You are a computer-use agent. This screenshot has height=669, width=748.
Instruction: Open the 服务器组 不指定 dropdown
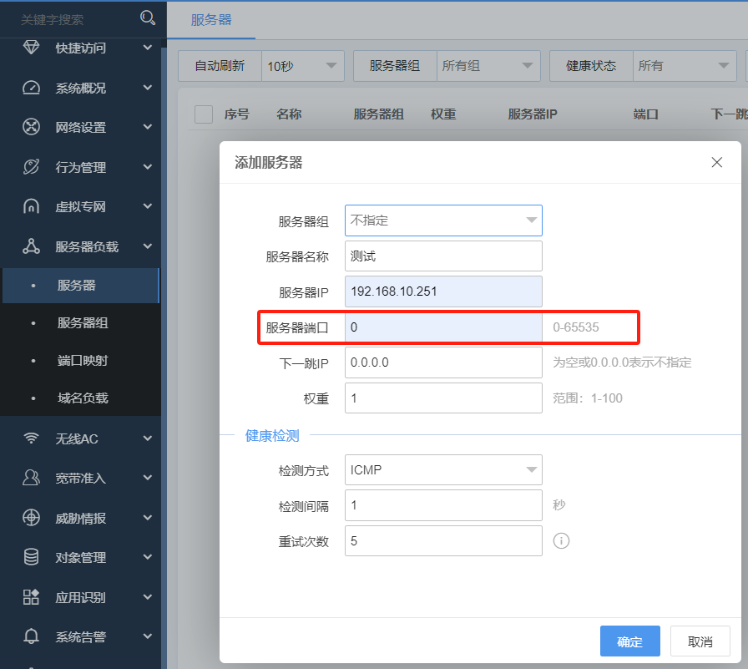[443, 220]
